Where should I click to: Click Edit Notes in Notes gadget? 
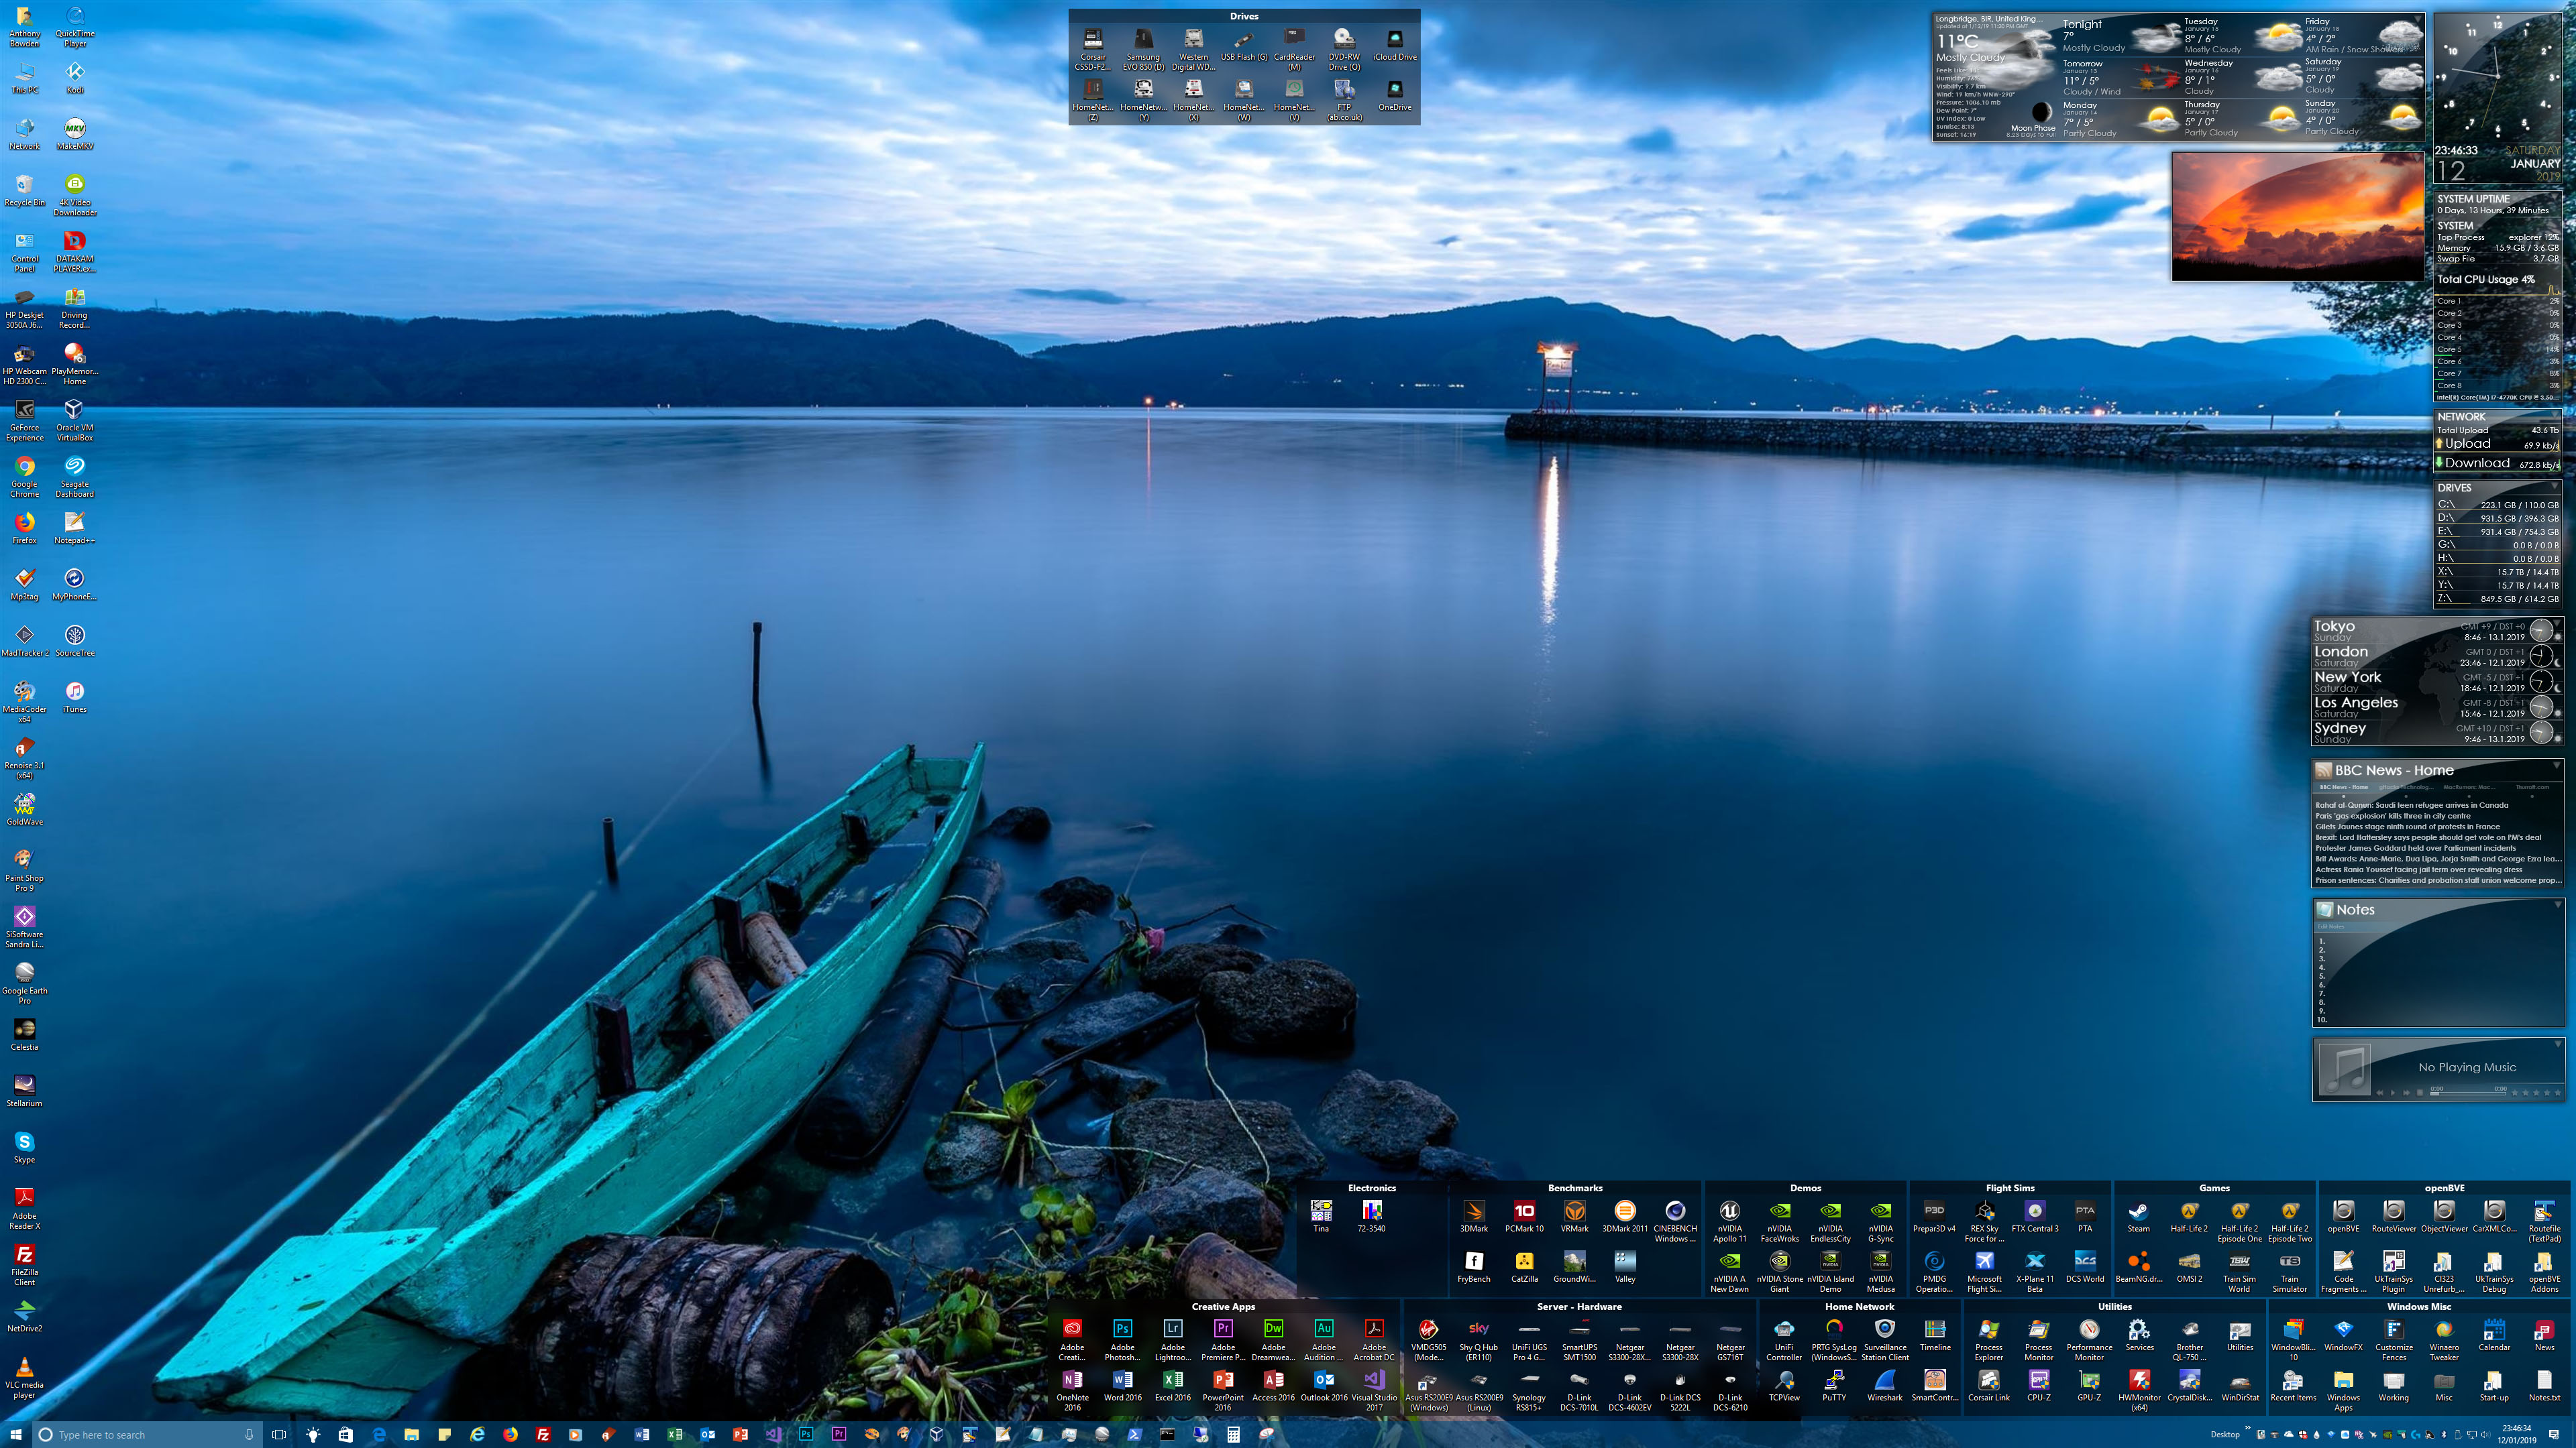(x=2331, y=926)
